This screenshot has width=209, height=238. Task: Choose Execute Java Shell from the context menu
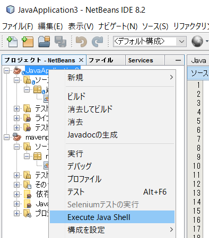[x=112, y=217]
